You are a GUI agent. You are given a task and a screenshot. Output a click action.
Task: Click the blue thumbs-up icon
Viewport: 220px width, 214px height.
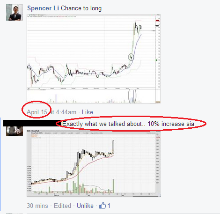tap(103, 205)
